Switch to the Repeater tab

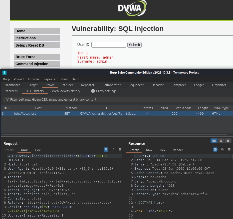click(88, 85)
